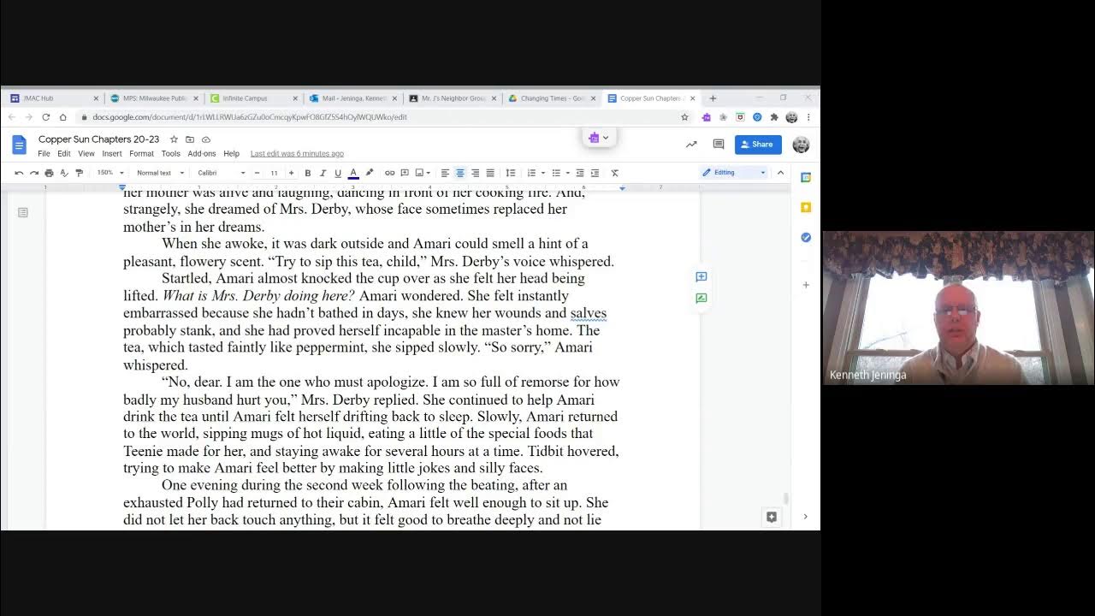
Task: Open the Insert menu
Action: coord(112,154)
